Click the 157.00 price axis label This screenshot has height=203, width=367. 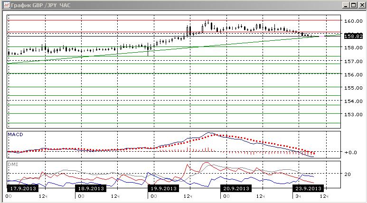[x=353, y=61]
